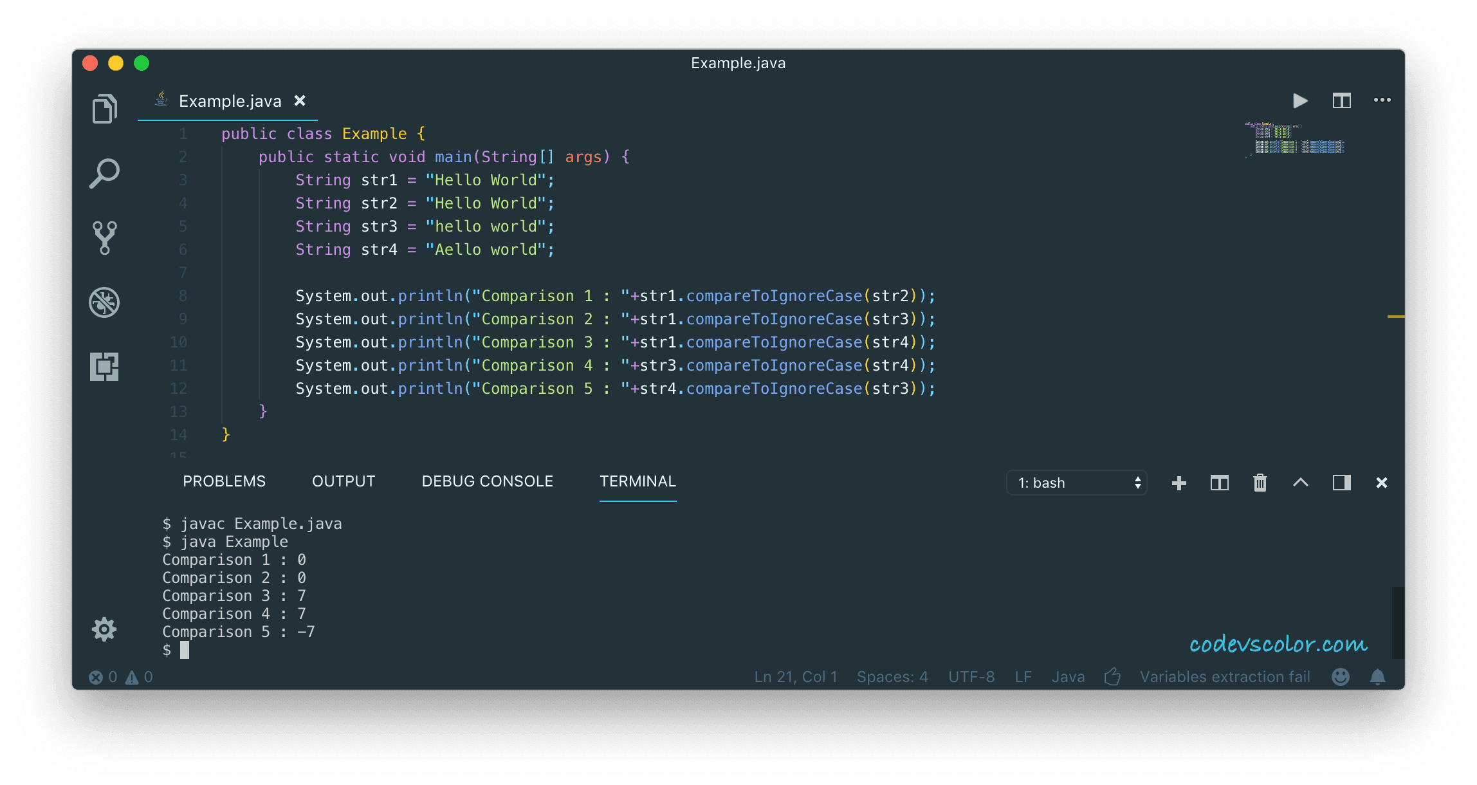Click the Java language mode in status bar

coord(1068,677)
